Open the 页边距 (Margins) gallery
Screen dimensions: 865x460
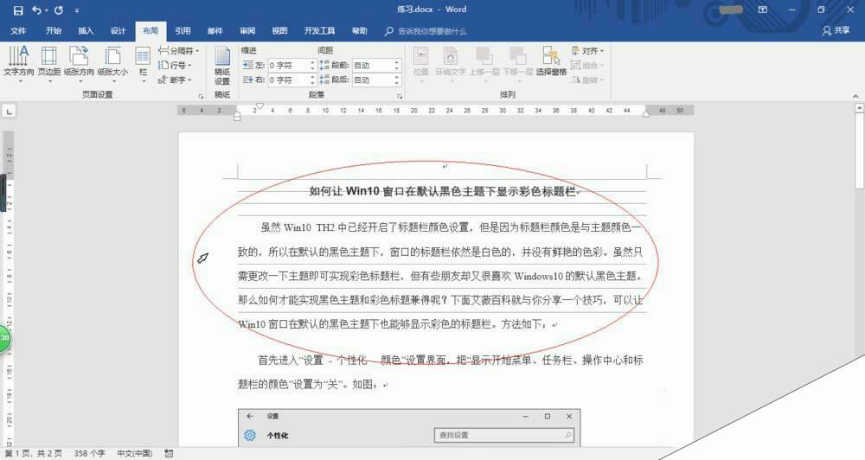click(x=49, y=64)
